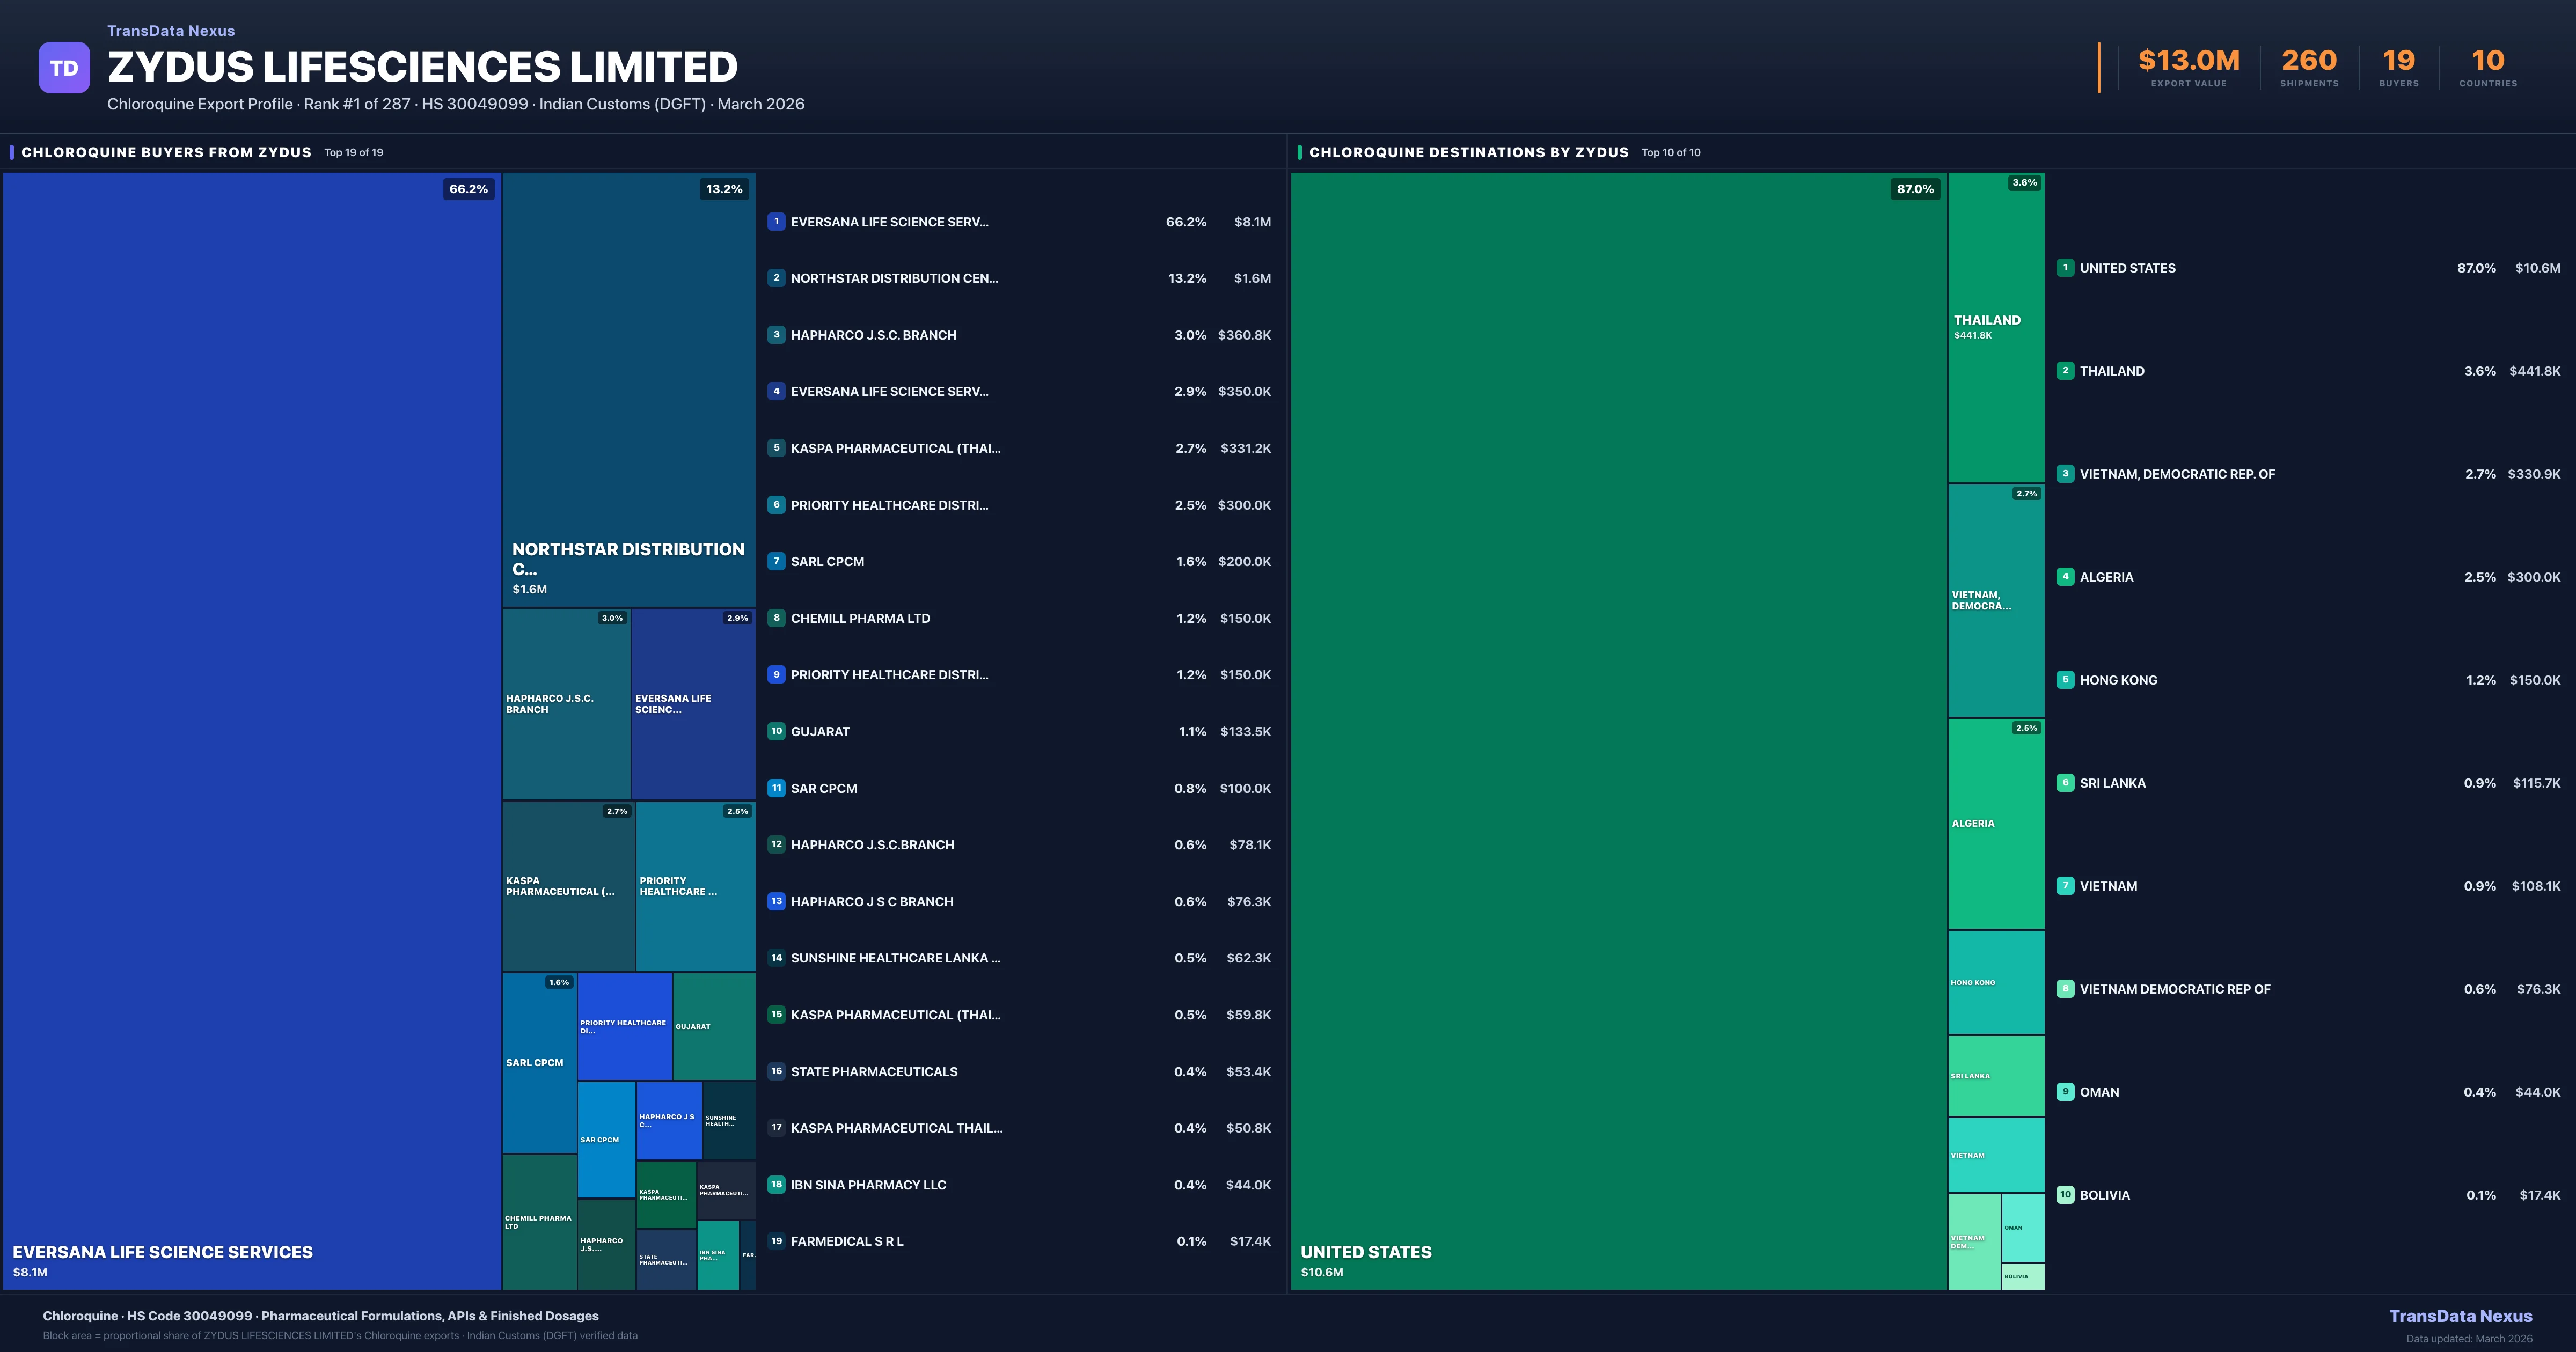Click rank badge 10 next to GUJARAT
2576x1352 pixels.
coord(776,731)
